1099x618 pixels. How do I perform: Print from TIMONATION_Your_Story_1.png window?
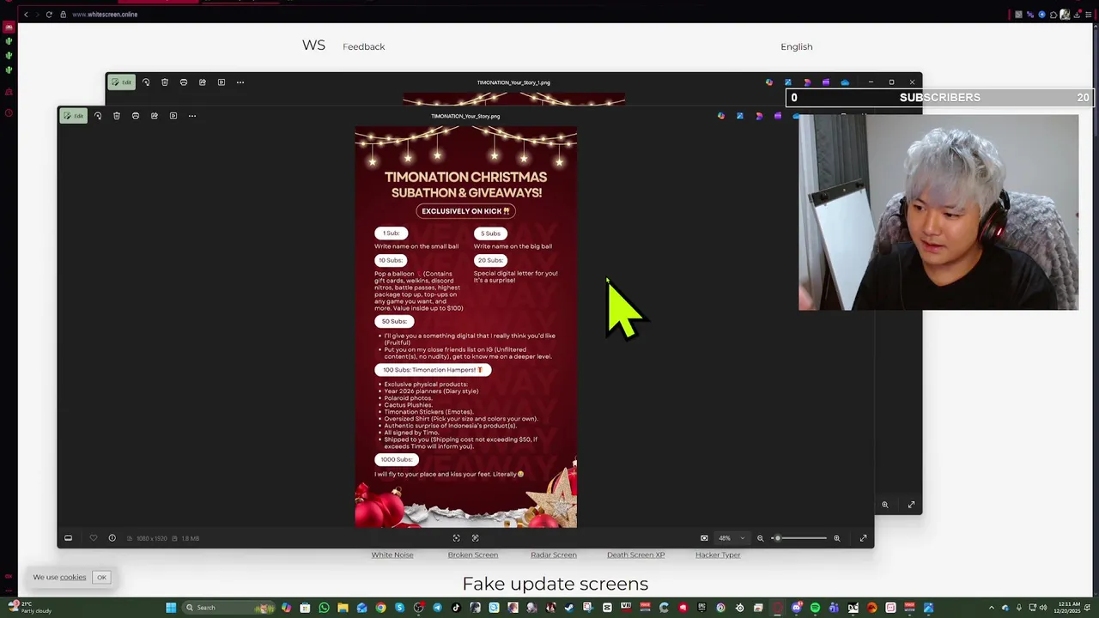(x=184, y=82)
